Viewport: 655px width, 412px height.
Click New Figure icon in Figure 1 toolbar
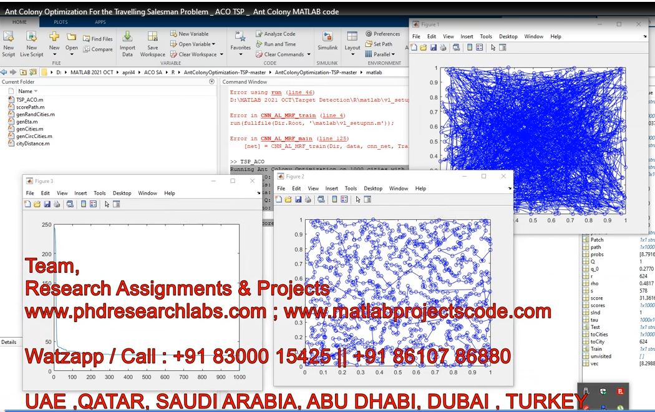coord(414,47)
